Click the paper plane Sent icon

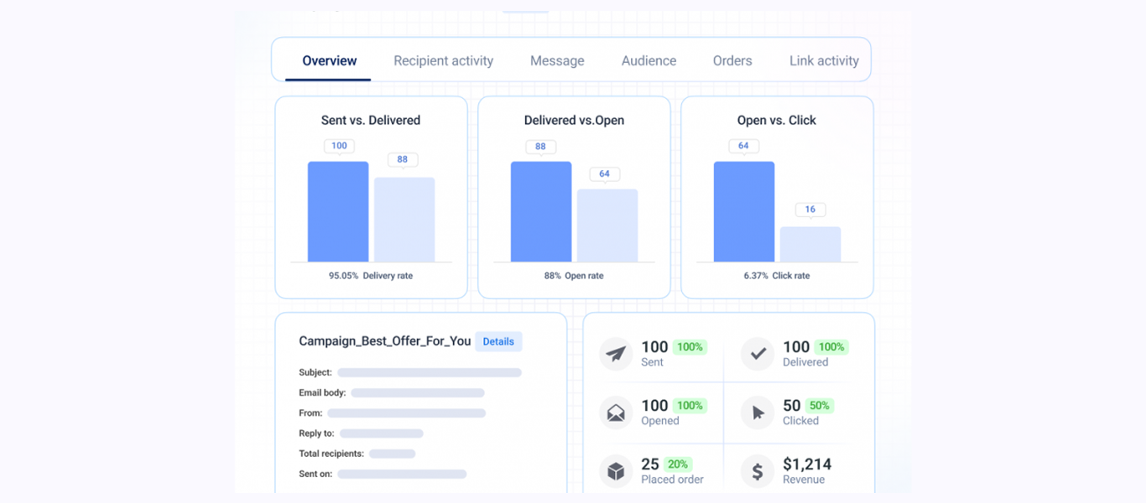(616, 354)
